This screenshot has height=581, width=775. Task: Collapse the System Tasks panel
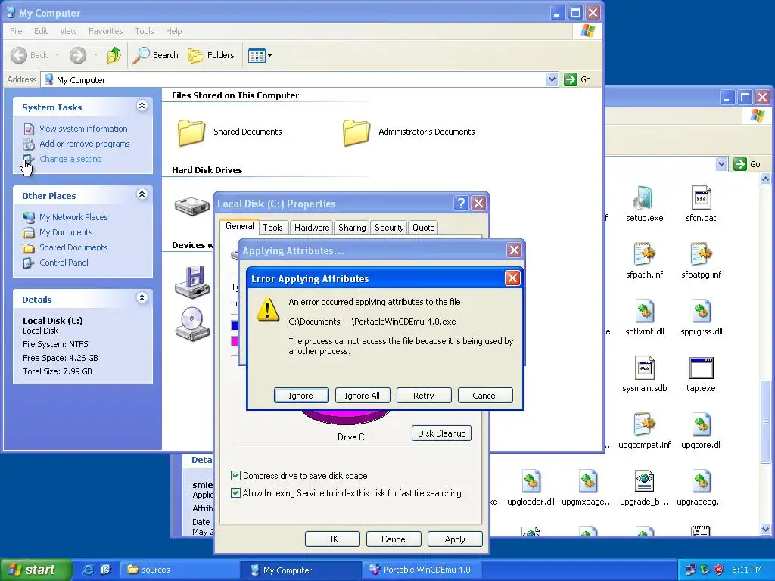[x=142, y=106]
